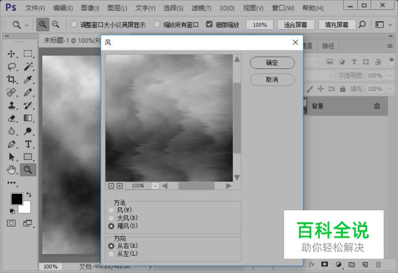Open the 滤镜(T) menu
The height and width of the screenshot is (273, 398).
pyautogui.click(x=201, y=8)
